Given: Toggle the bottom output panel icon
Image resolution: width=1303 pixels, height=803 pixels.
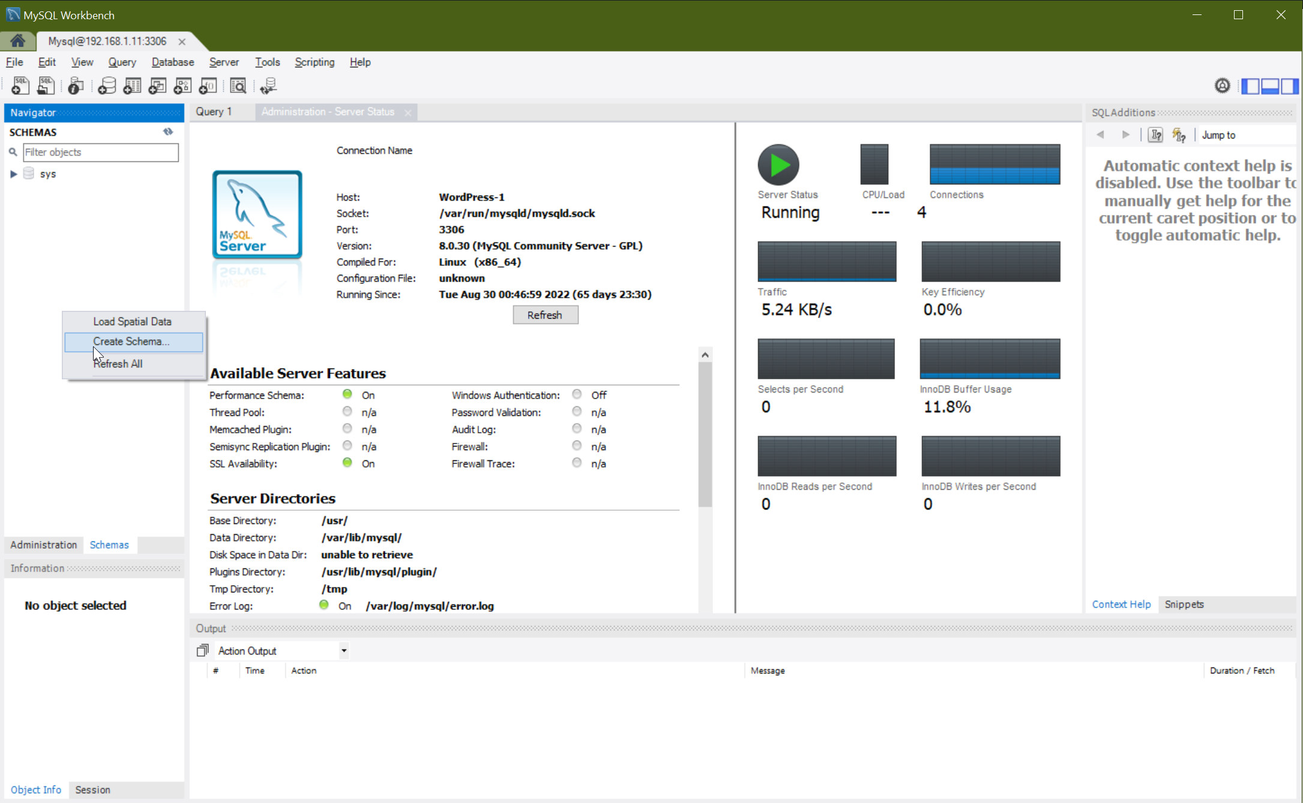Looking at the screenshot, I should coord(1269,86).
